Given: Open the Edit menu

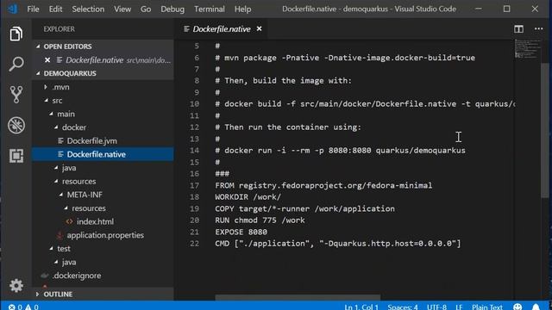Looking at the screenshot, I should (55, 9).
